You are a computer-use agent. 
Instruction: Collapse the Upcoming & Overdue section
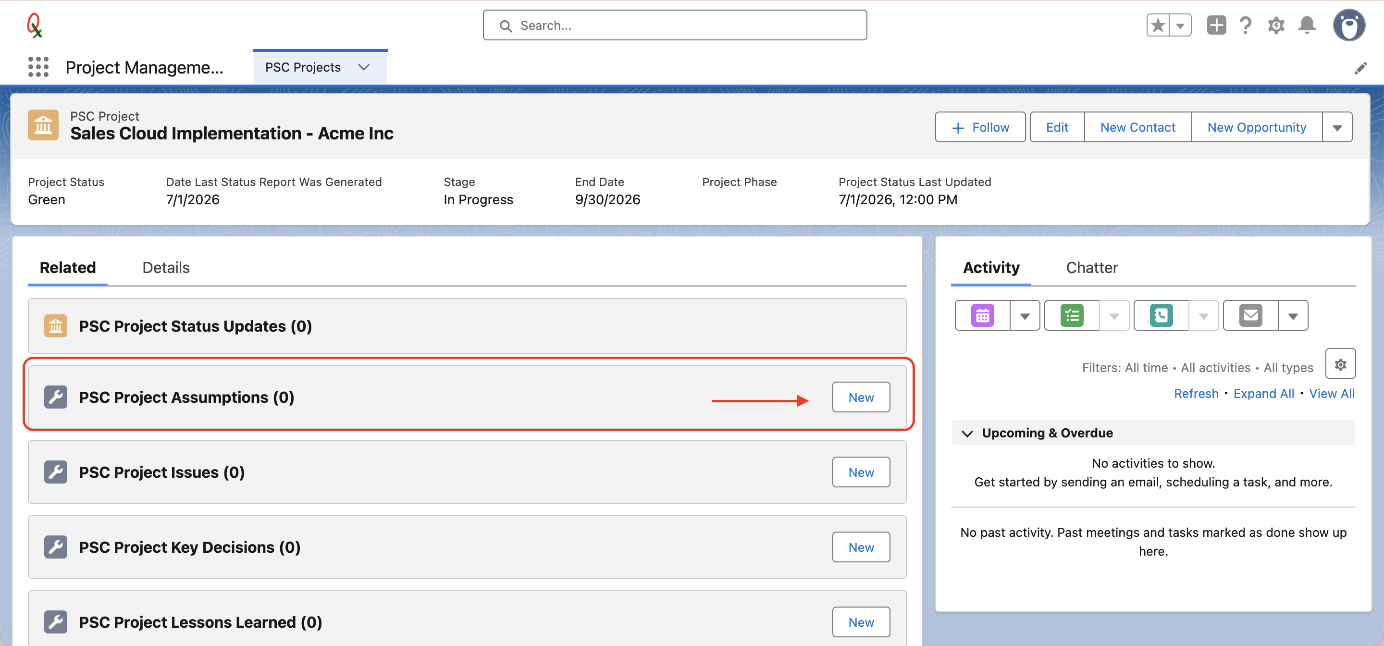pyautogui.click(x=967, y=433)
